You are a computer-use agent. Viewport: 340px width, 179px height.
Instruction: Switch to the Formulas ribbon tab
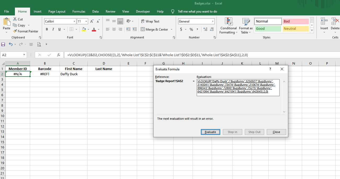coord(79,11)
